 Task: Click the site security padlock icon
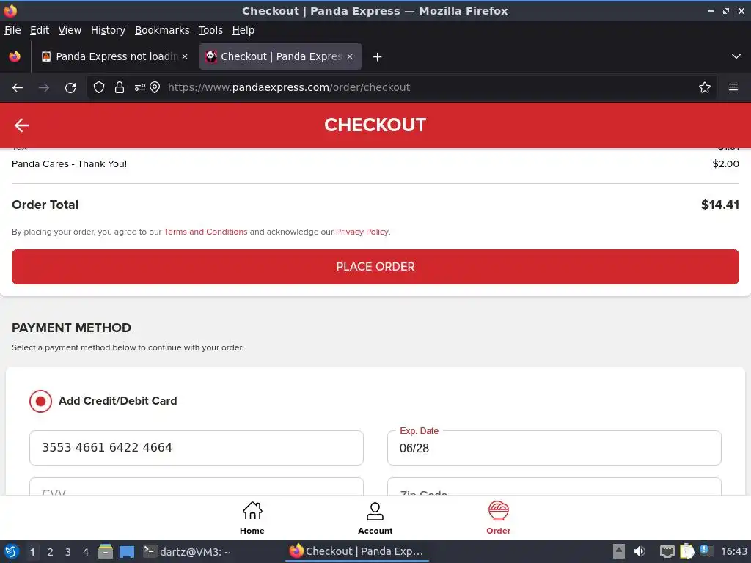coord(120,87)
